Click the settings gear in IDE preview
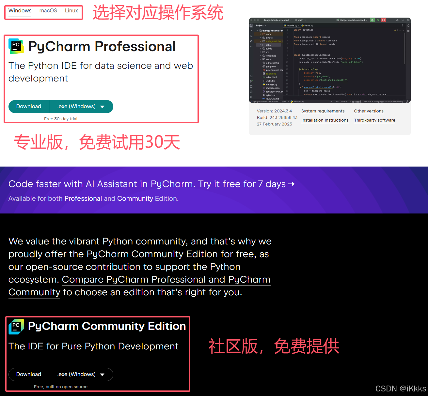 (408, 20)
